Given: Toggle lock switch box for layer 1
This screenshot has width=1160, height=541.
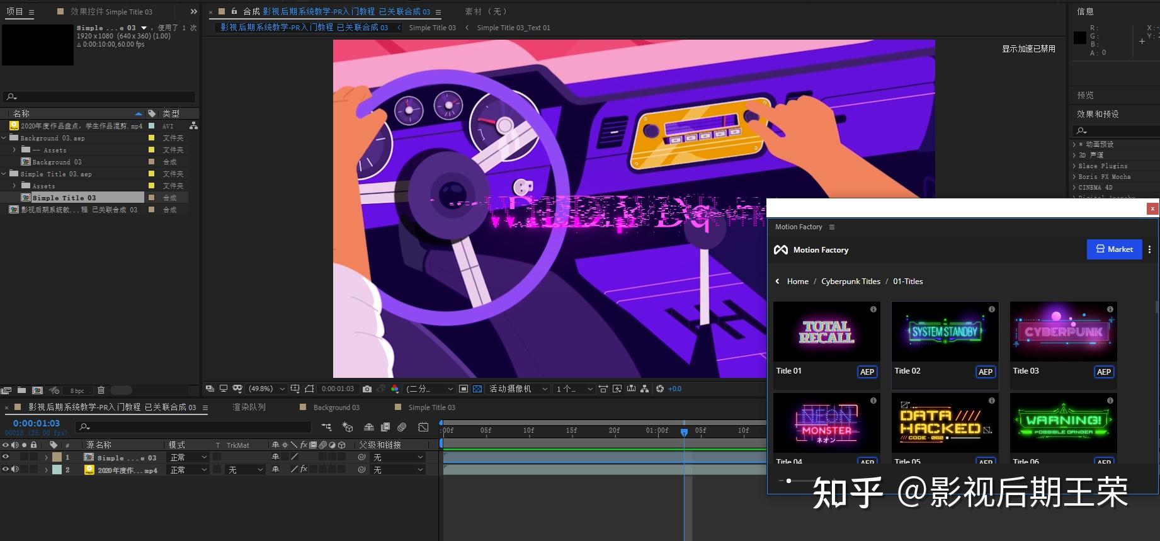Looking at the screenshot, I should click(34, 457).
